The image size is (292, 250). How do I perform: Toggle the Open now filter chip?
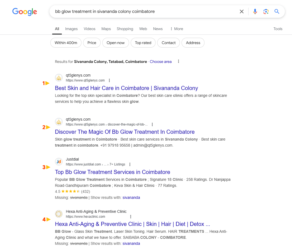click(116, 43)
